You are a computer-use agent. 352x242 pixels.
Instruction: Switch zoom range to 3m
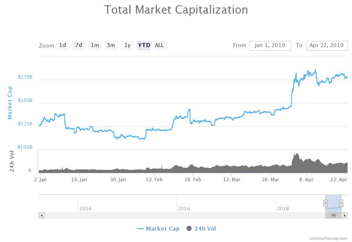tap(111, 45)
